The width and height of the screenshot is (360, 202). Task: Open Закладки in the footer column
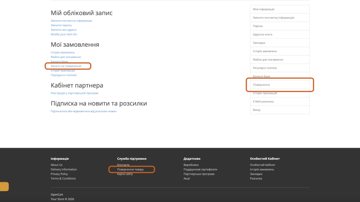tap(256, 174)
